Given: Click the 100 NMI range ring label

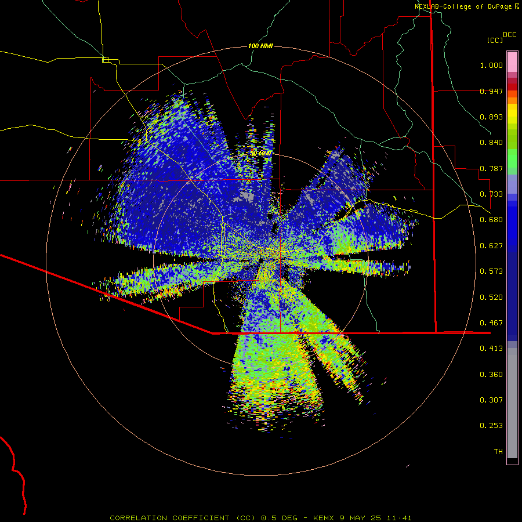Looking at the screenshot, I should 260,46.
